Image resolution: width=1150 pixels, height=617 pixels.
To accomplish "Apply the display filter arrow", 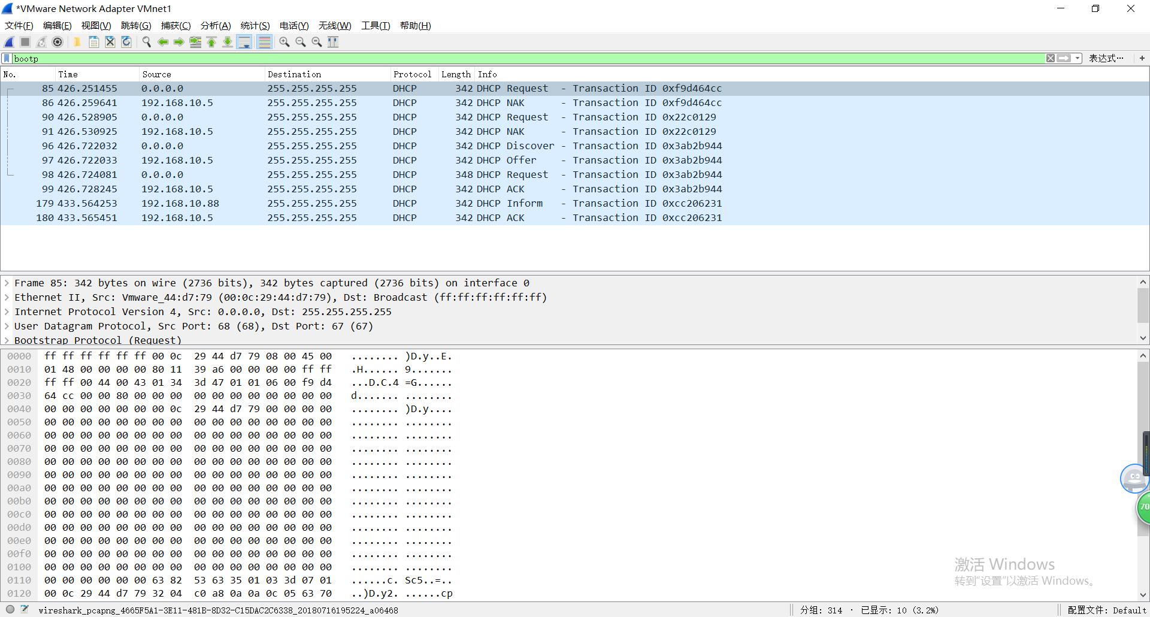I will click(1064, 58).
